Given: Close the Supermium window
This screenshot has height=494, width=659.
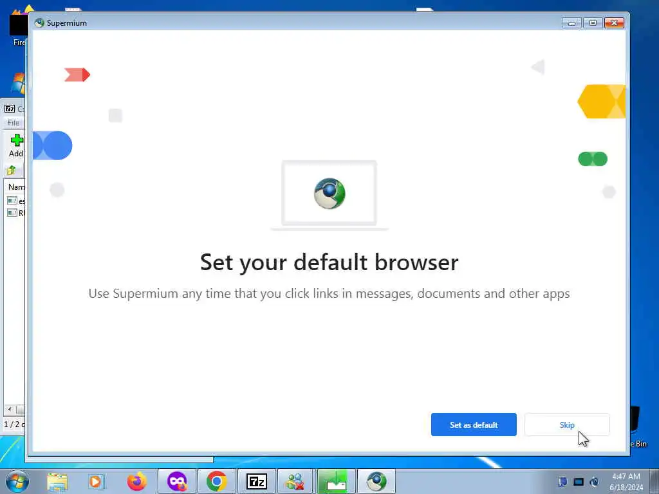Looking at the screenshot, I should pos(614,23).
